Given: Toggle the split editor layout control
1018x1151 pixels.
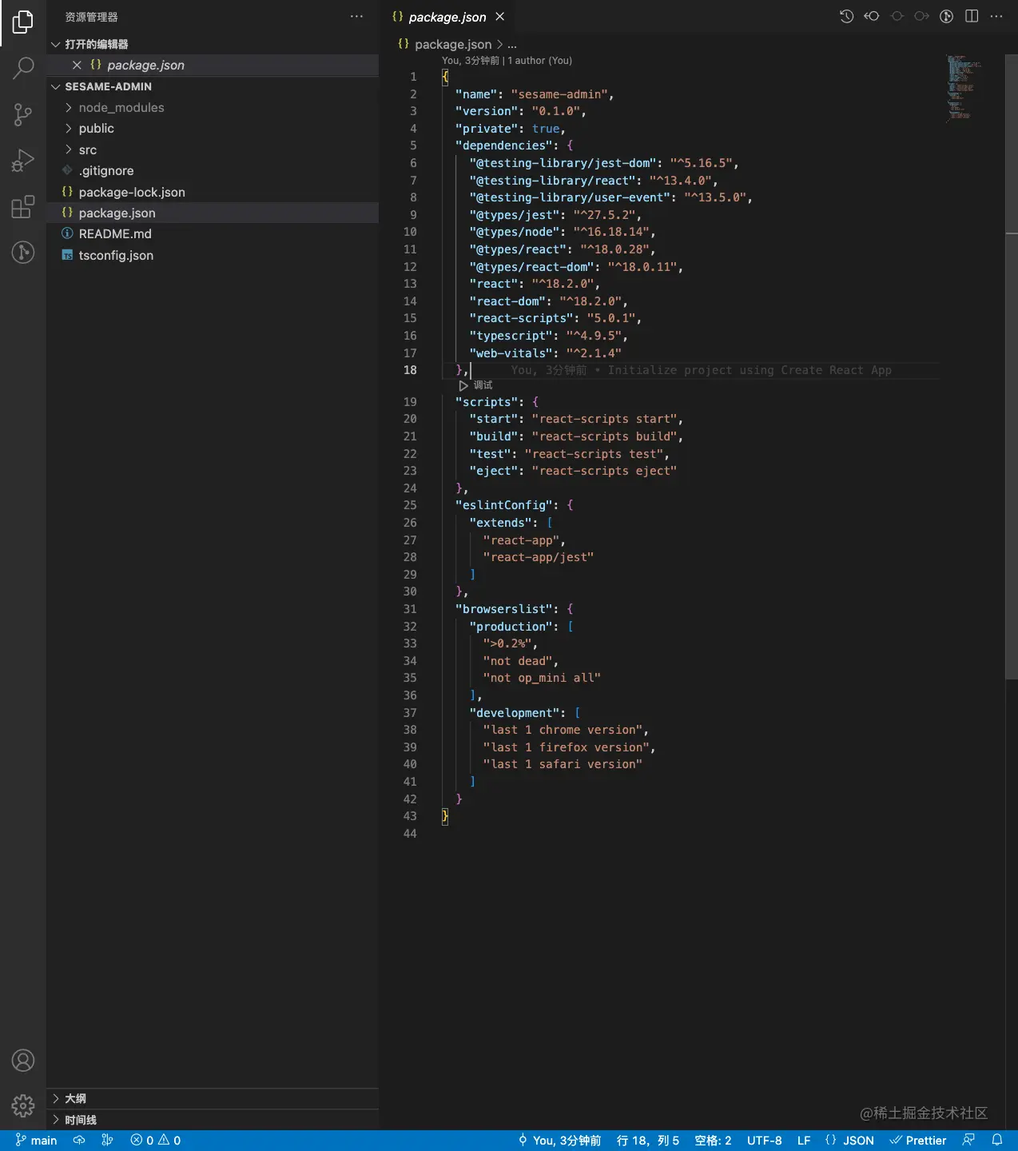Looking at the screenshot, I should pyautogui.click(x=971, y=16).
